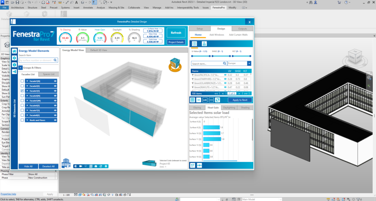Click the search magnifier in Energy Model Elements
Image resolution: width=376 pixels, height=201 pixels.
tap(55, 60)
